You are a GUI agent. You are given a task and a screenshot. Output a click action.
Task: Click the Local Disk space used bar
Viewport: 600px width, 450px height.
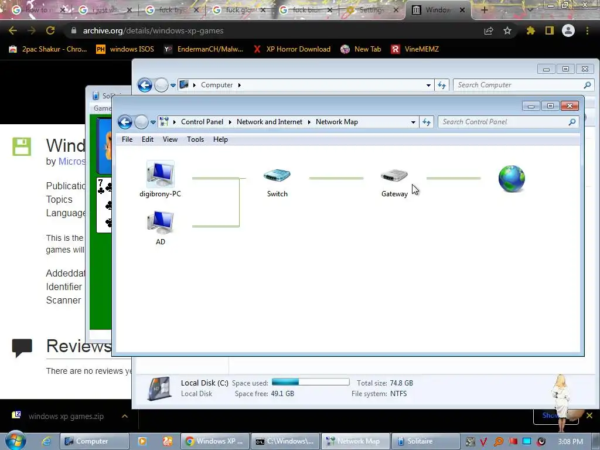coord(311,382)
